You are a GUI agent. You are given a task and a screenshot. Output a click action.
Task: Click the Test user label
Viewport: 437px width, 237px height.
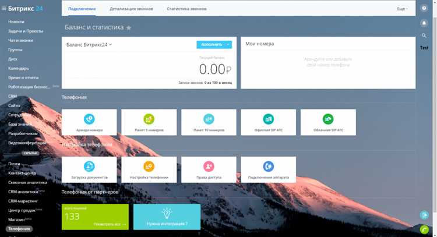tap(424, 48)
